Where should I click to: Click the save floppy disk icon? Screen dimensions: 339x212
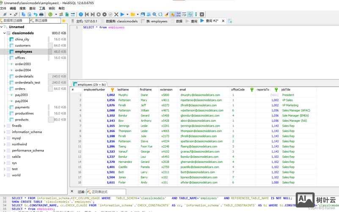point(143,14)
